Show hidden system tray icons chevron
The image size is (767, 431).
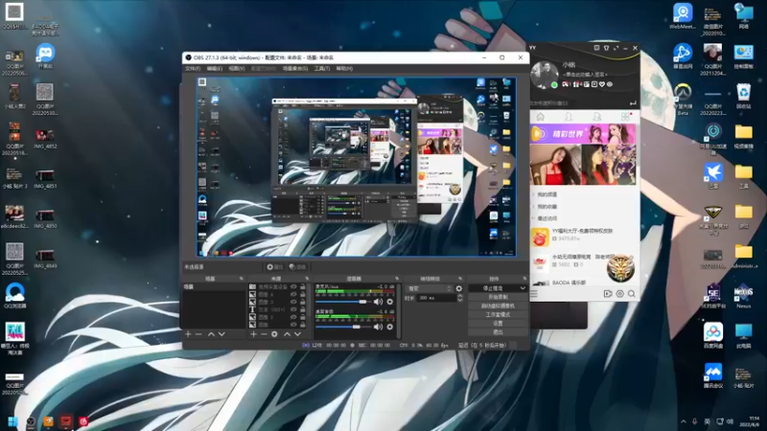click(684, 421)
